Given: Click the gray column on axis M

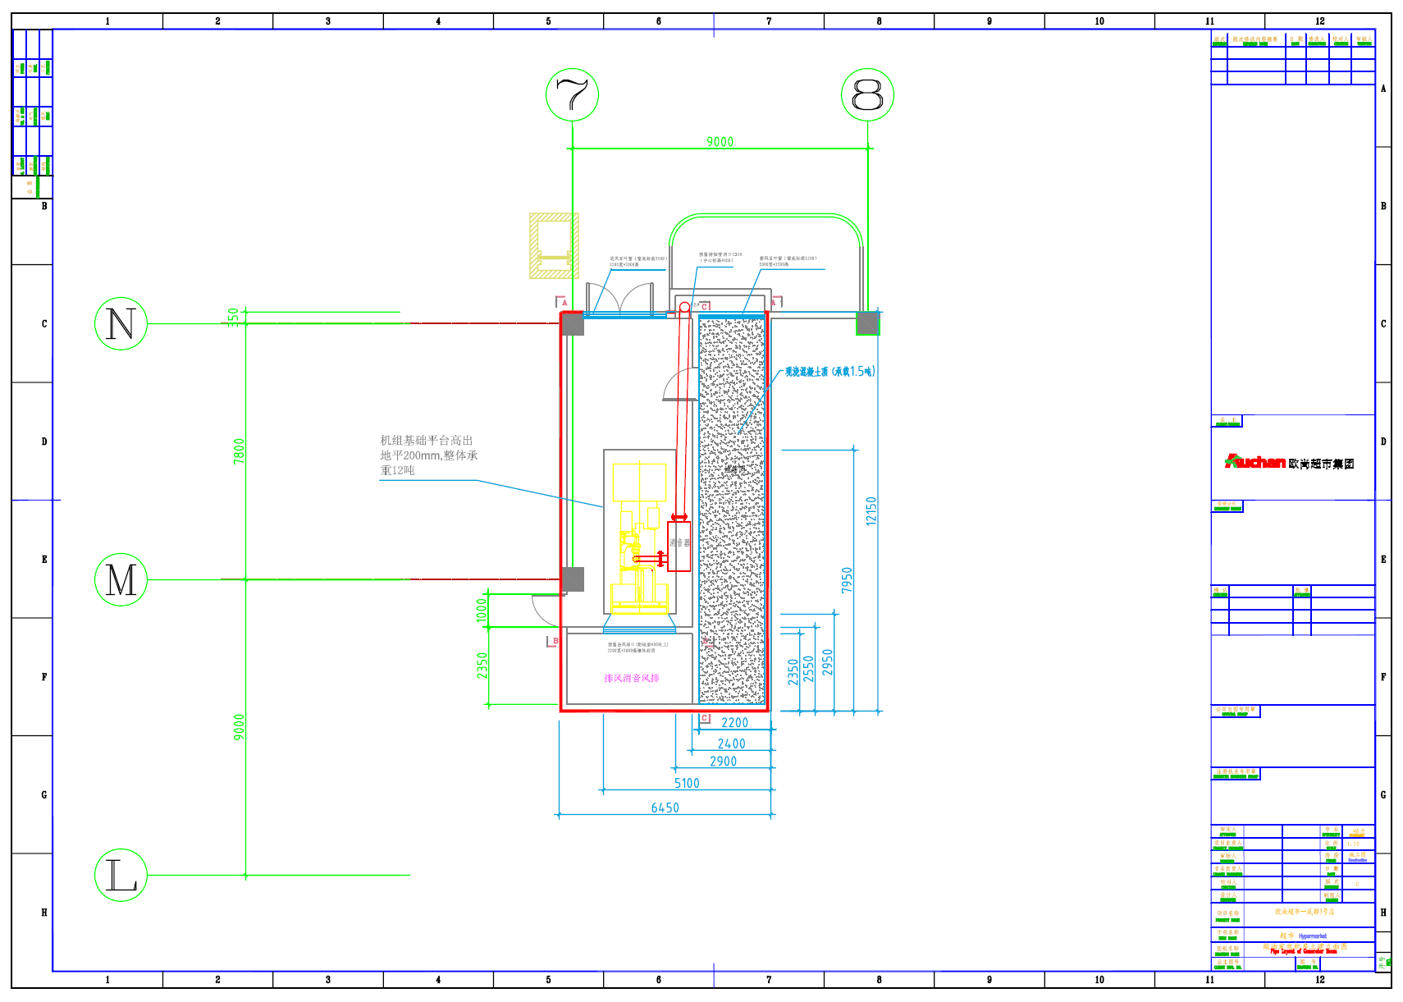Looking at the screenshot, I should coord(573,579).
